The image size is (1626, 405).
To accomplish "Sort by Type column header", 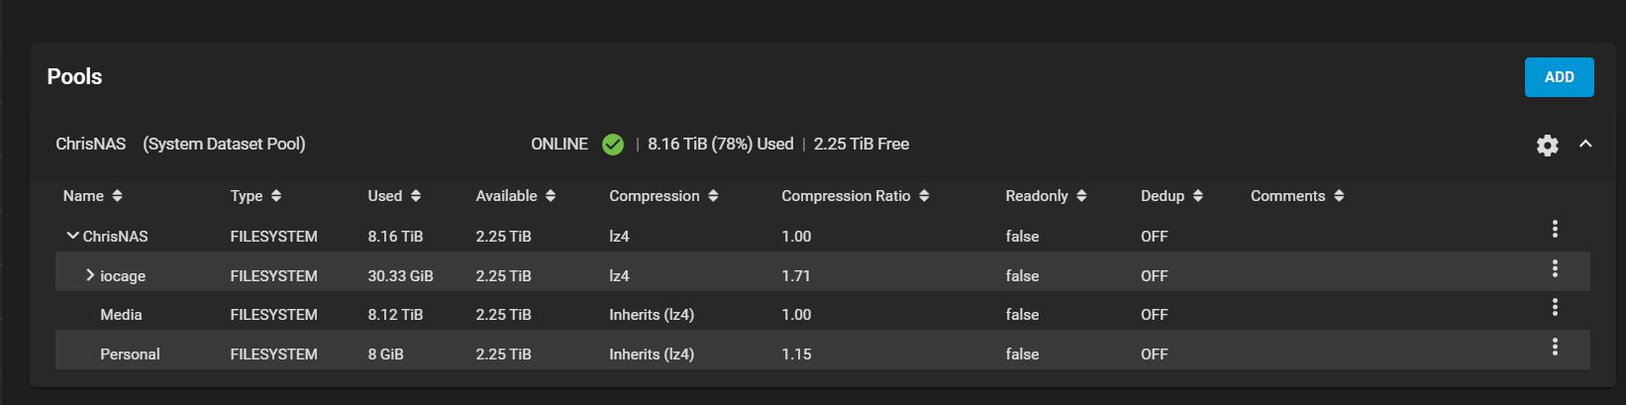I will click(x=256, y=196).
